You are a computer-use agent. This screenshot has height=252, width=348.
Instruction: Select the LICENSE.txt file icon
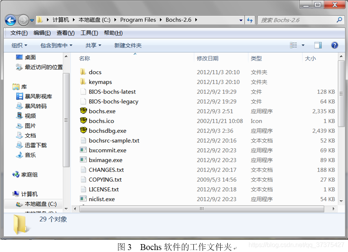click(83, 189)
